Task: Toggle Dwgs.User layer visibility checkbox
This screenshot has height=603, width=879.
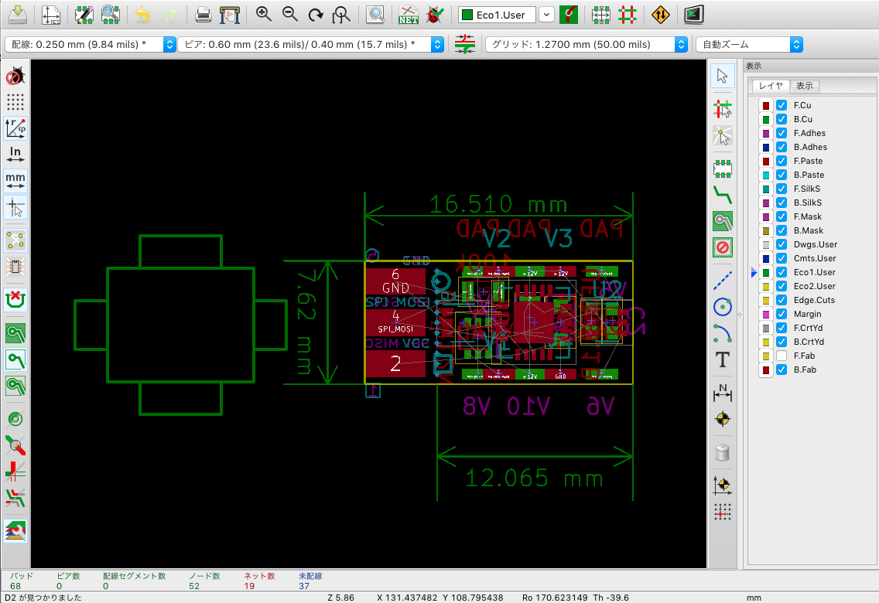Action: pos(782,244)
